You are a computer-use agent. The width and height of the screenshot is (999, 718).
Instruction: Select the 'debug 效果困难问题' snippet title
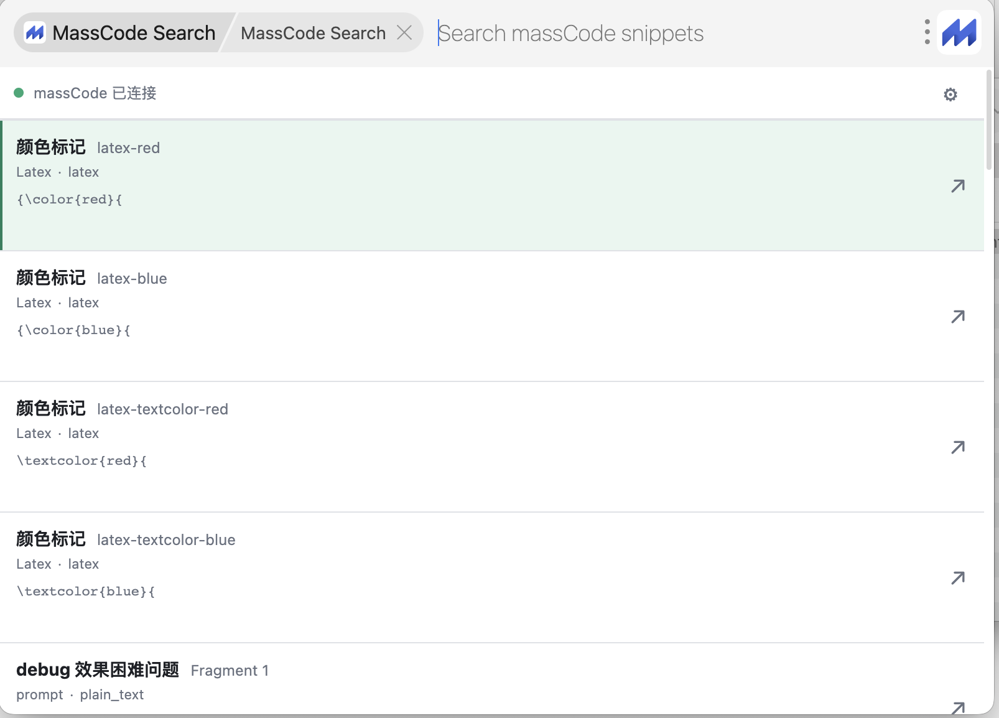[x=98, y=670]
